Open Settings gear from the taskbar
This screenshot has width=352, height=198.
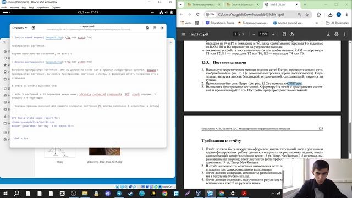(233, 193)
